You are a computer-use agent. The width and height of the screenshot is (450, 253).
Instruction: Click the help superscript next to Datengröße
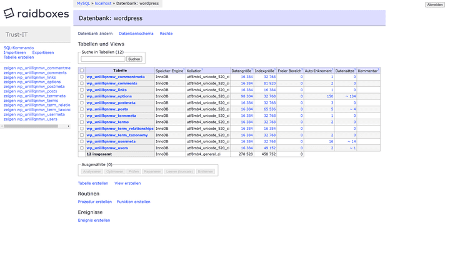coord(252,69)
